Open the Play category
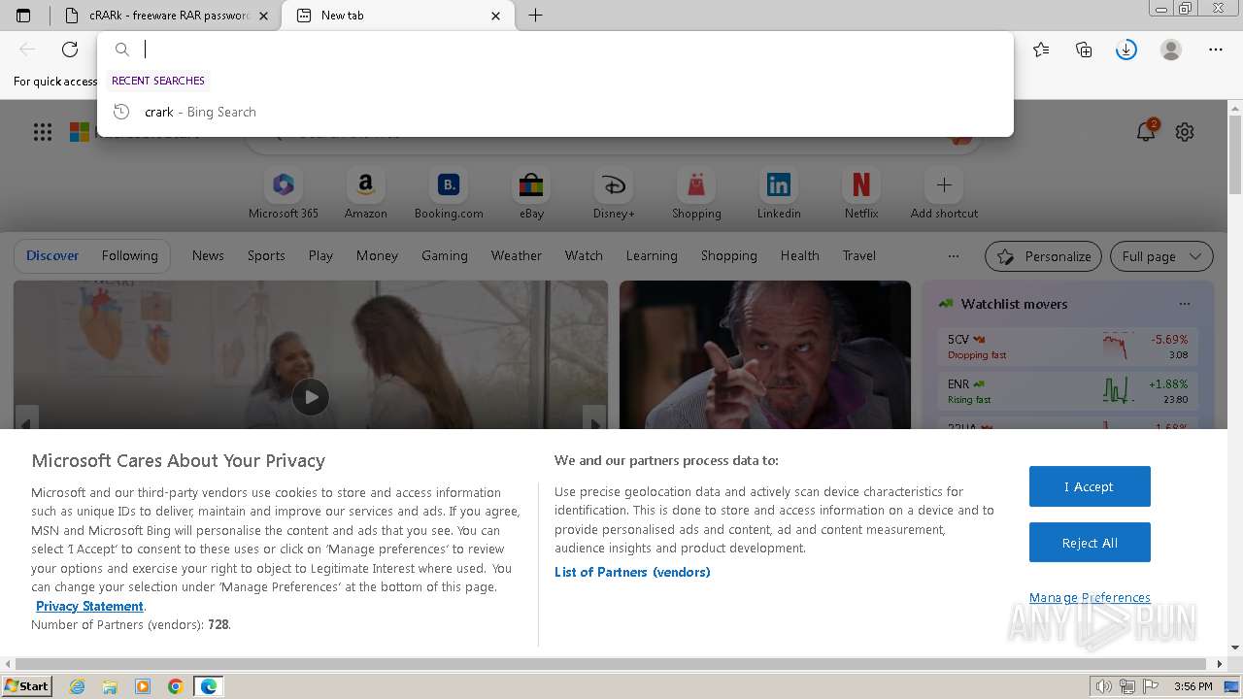The height and width of the screenshot is (699, 1243). [320, 256]
